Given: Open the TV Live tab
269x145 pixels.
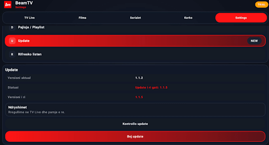Looking at the screenshot, I should tap(30, 18).
